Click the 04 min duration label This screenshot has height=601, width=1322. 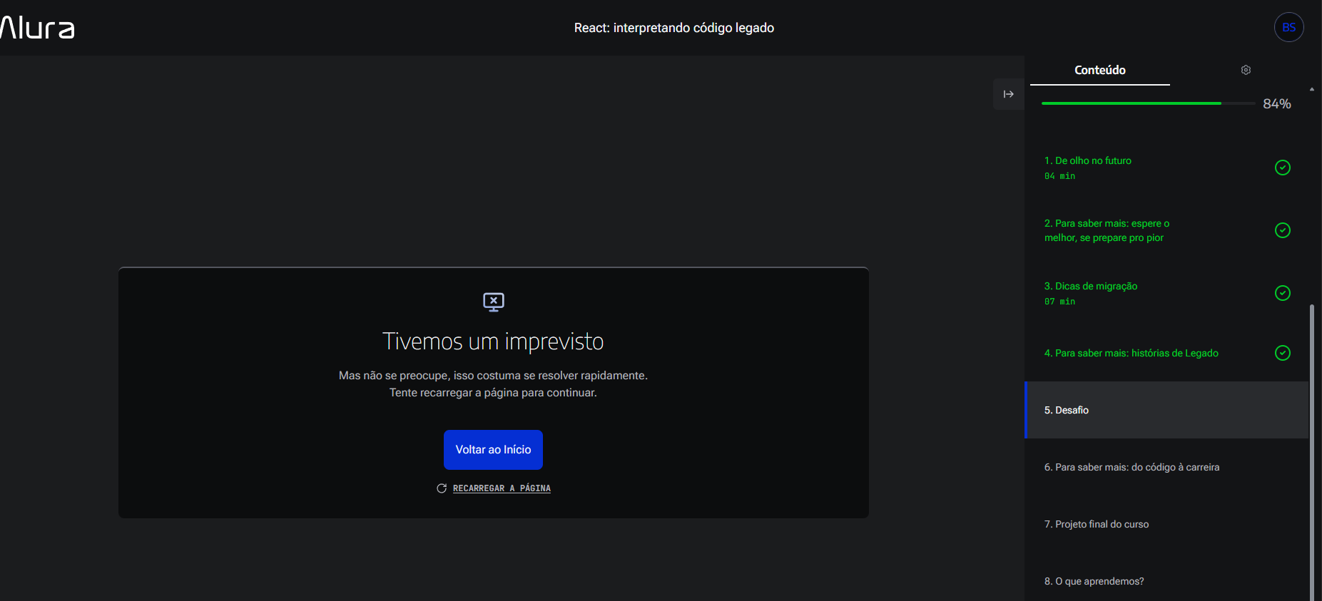1059,176
